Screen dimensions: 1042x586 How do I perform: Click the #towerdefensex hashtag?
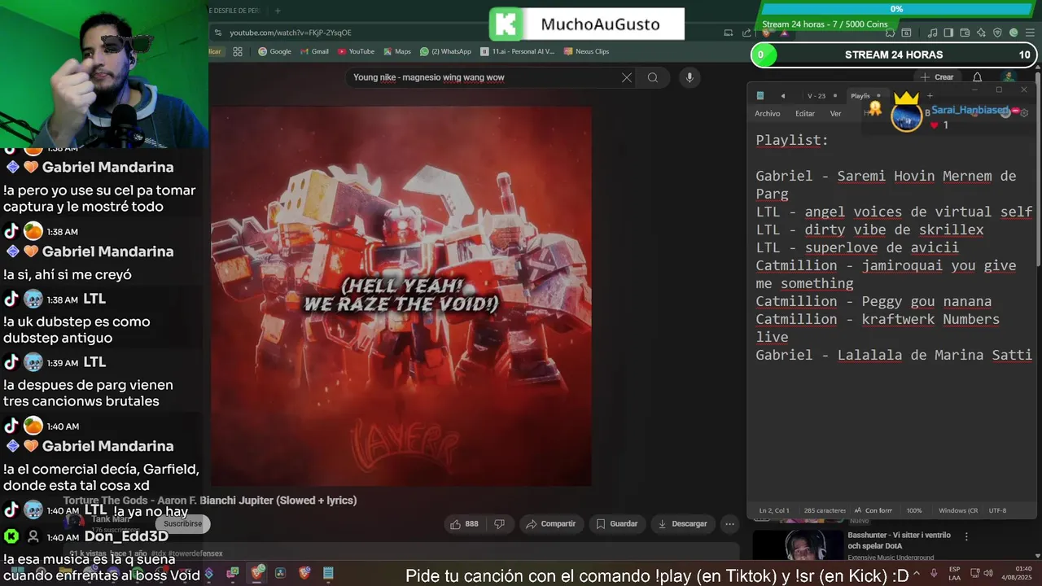(195, 553)
